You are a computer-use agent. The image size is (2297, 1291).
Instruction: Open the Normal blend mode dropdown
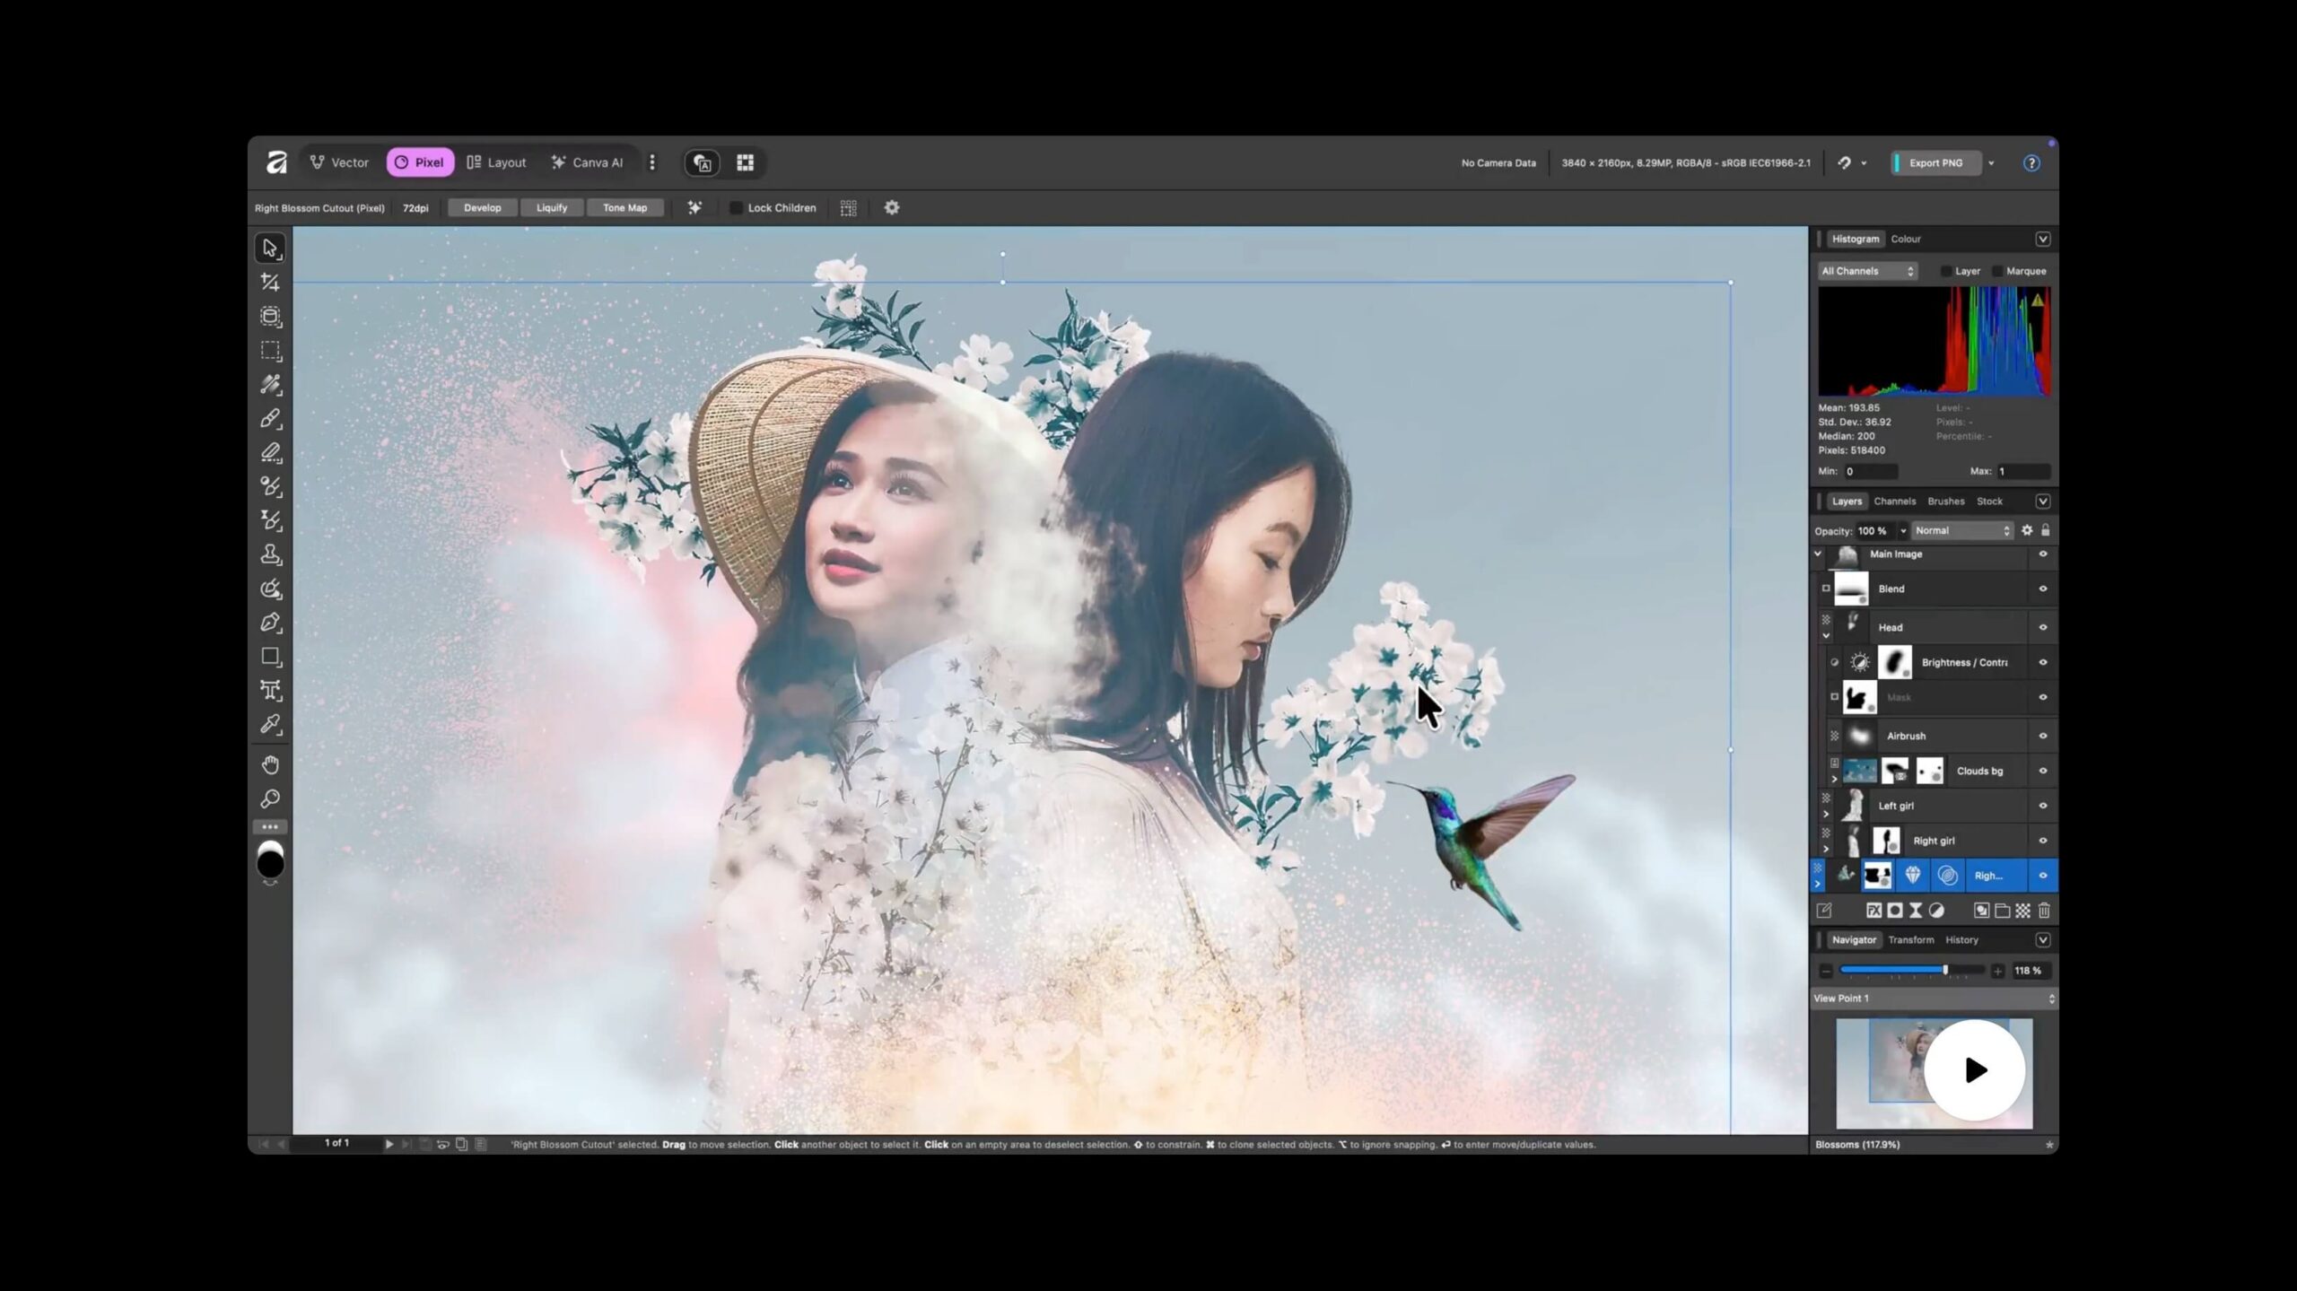click(x=1961, y=530)
